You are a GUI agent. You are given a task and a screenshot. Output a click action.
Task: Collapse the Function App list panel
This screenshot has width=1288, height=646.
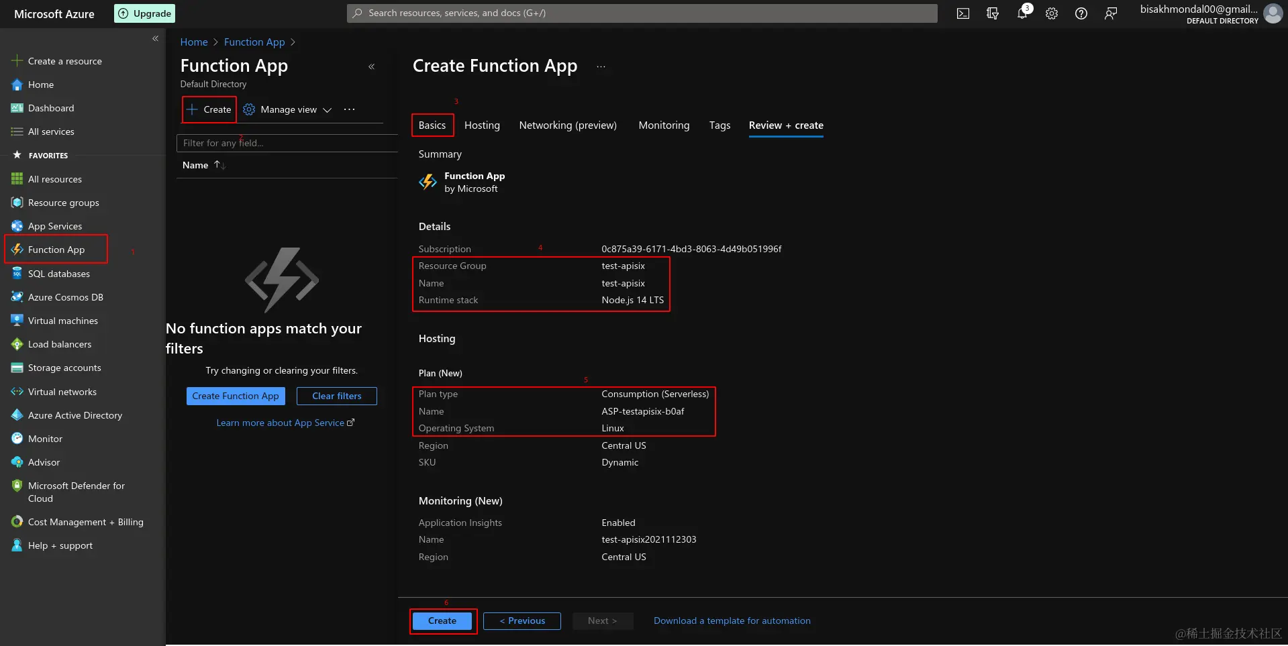point(372,66)
